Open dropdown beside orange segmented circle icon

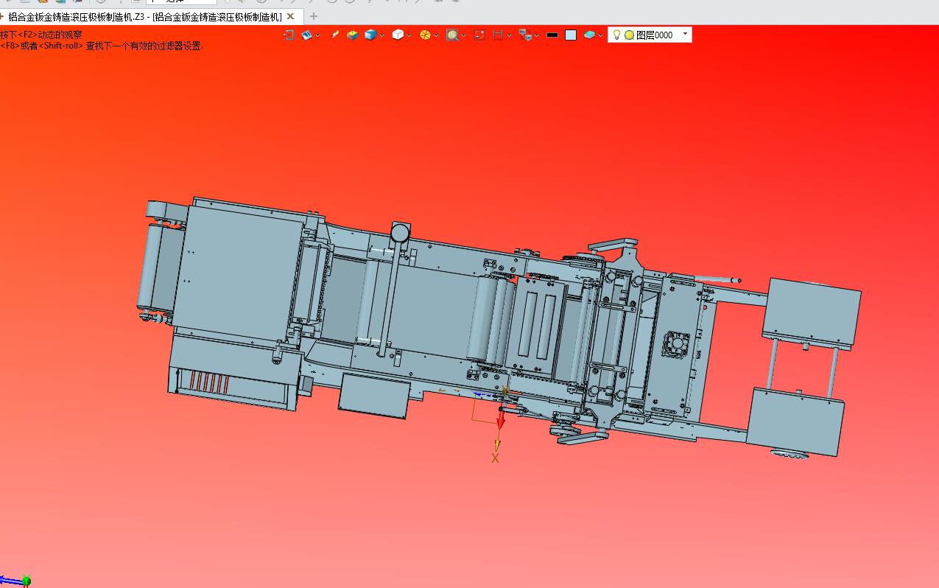point(436,35)
